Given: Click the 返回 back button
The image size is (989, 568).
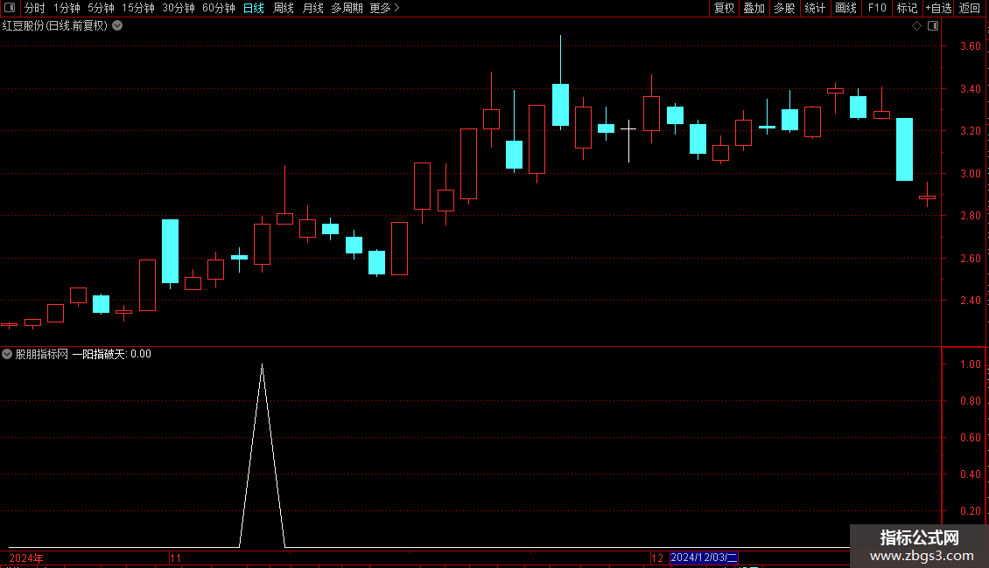Looking at the screenshot, I should (970, 8).
